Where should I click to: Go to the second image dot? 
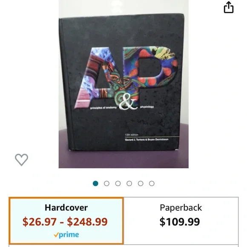[x=106, y=184]
